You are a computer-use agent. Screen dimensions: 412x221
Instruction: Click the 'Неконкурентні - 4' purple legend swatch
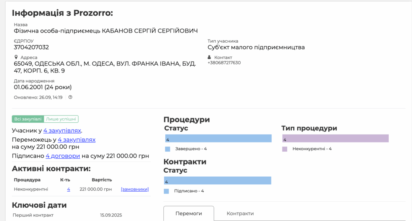pos(285,149)
